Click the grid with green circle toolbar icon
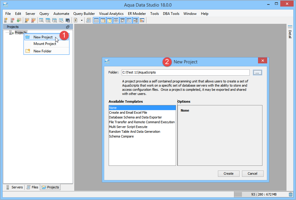296x200 pixels. click(x=19, y=20)
